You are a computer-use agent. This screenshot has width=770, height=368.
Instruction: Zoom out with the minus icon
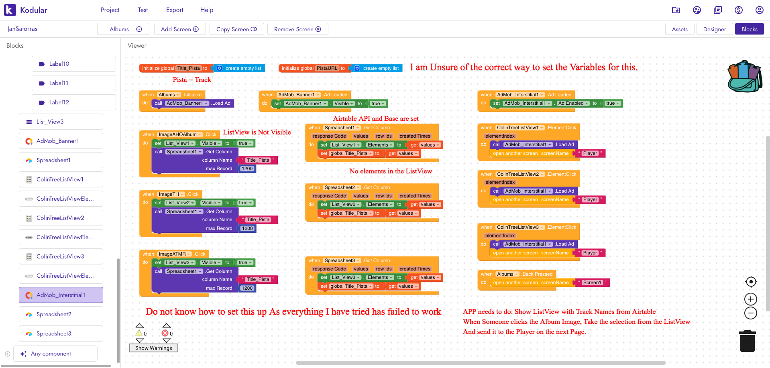(750, 313)
